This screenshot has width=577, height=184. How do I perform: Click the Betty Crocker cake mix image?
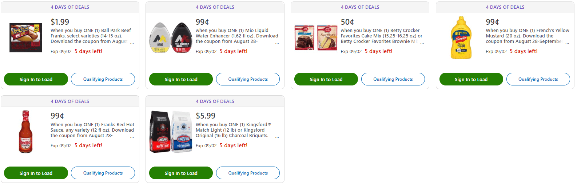click(x=315, y=38)
